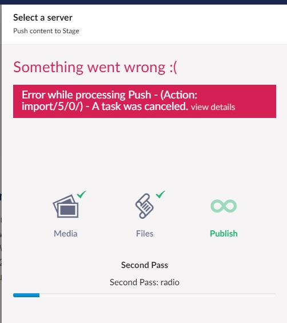
Task: Click the bold Second Pass status heading
Action: (x=145, y=265)
